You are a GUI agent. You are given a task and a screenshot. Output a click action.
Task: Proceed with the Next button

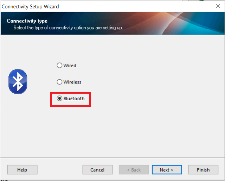(x=167, y=170)
